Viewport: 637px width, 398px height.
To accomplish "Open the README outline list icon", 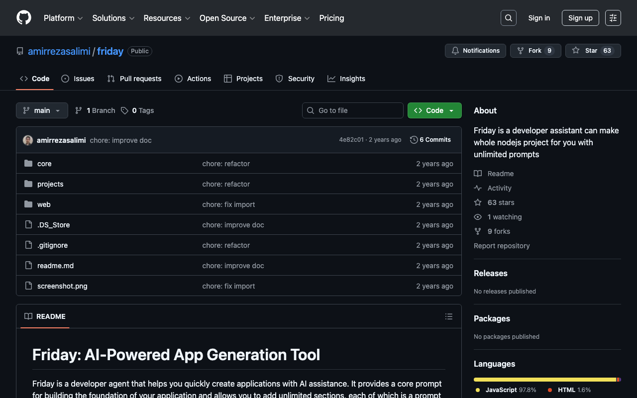I will [x=448, y=316].
